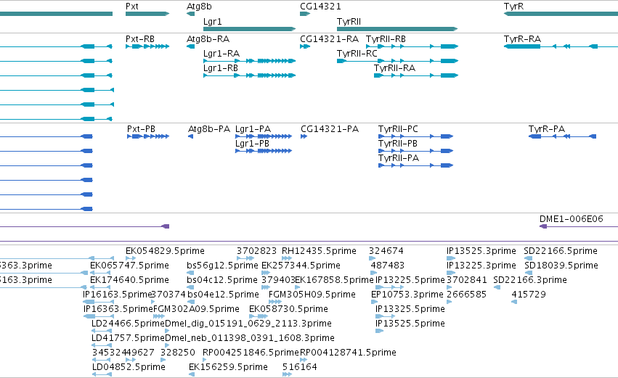
Task: Select the IP13225.5prime EST label
Action: click(410, 280)
